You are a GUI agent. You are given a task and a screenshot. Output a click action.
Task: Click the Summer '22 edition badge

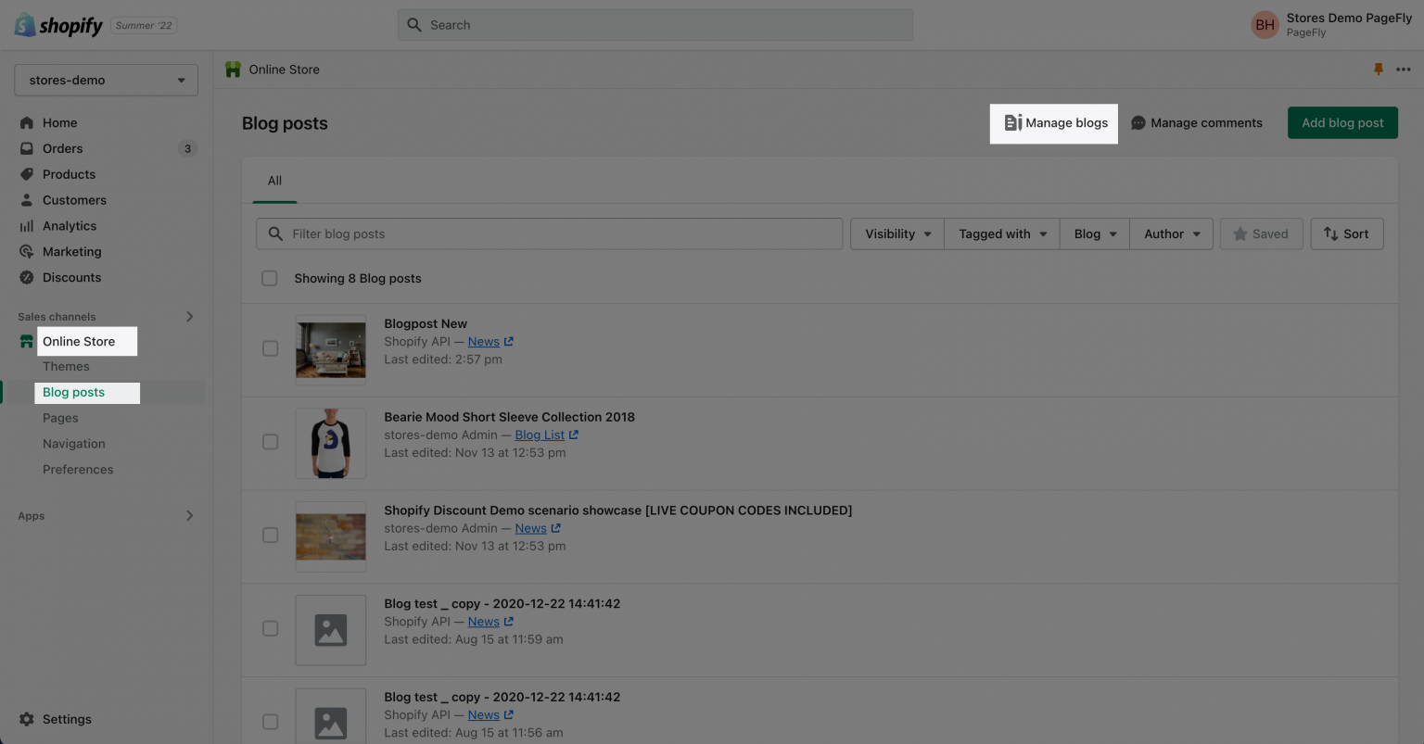[x=144, y=26]
